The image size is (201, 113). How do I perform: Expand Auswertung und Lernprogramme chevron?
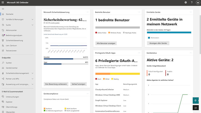(x=32, y=84)
